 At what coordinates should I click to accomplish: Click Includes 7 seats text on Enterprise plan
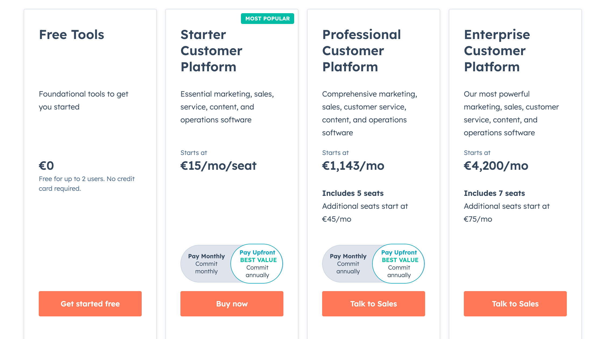(x=494, y=193)
